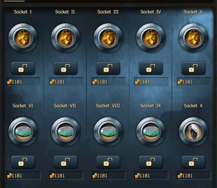
Task: Toggle the padlock button under Socket IV
Action: pyautogui.click(x=151, y=68)
